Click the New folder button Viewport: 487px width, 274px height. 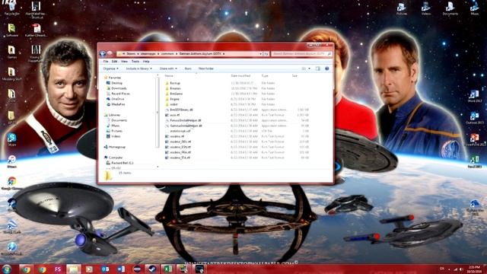206,68
